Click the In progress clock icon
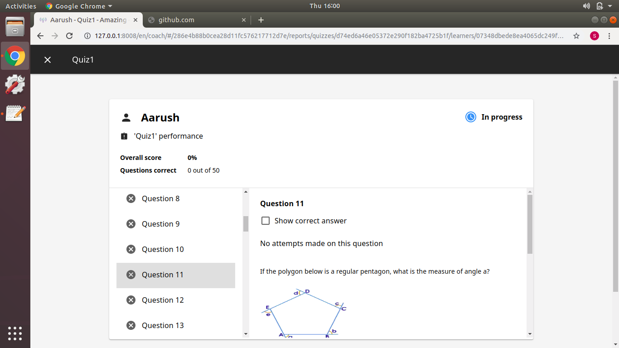619x348 pixels. coord(471,117)
